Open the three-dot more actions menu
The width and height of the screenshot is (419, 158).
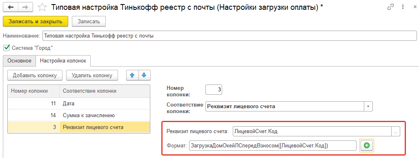402,7
